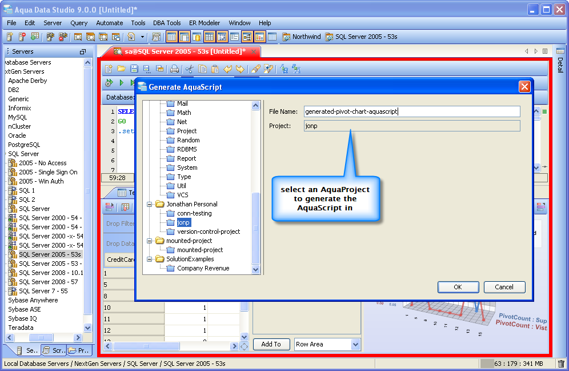Open the tab list icon beside tab arrows
569x371 pixels.
pyautogui.click(x=545, y=51)
